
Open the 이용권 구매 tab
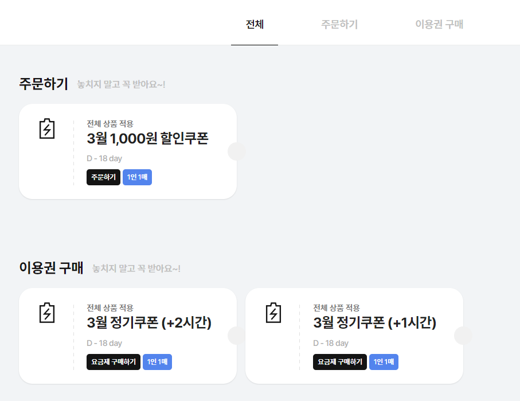click(x=439, y=24)
